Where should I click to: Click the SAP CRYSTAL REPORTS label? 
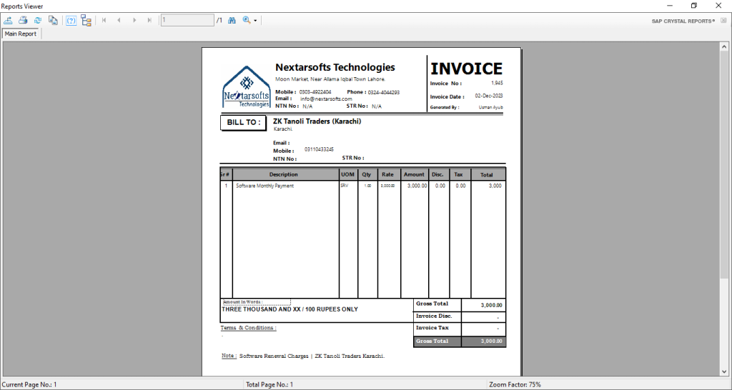click(683, 21)
